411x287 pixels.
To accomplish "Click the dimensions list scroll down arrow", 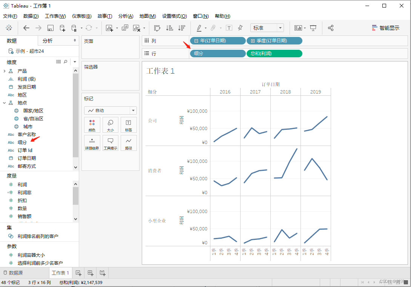I will [x=75, y=167].
